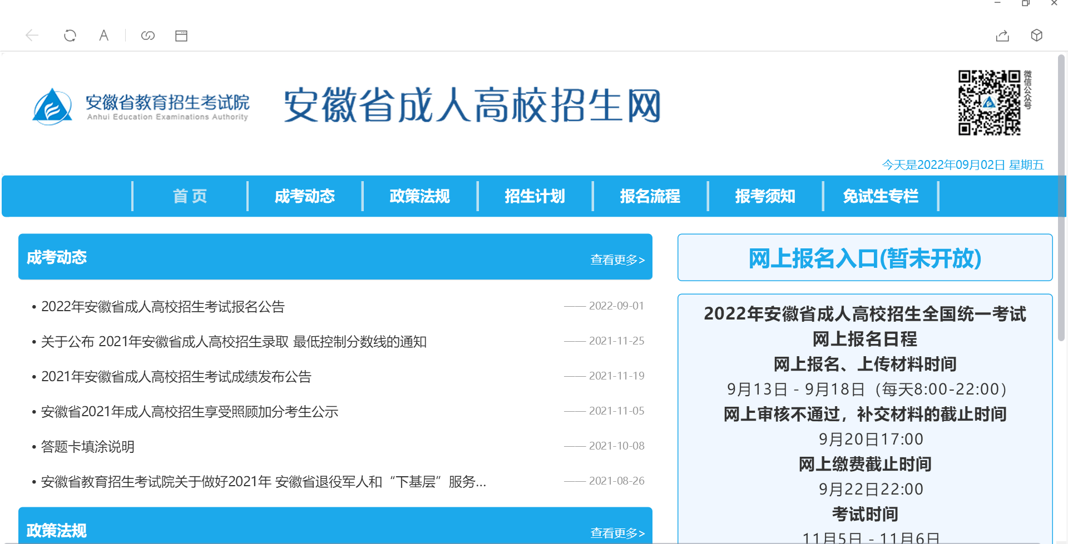
Task: Expand 查看更多 in the 政策法规 section header
Action: tap(617, 533)
